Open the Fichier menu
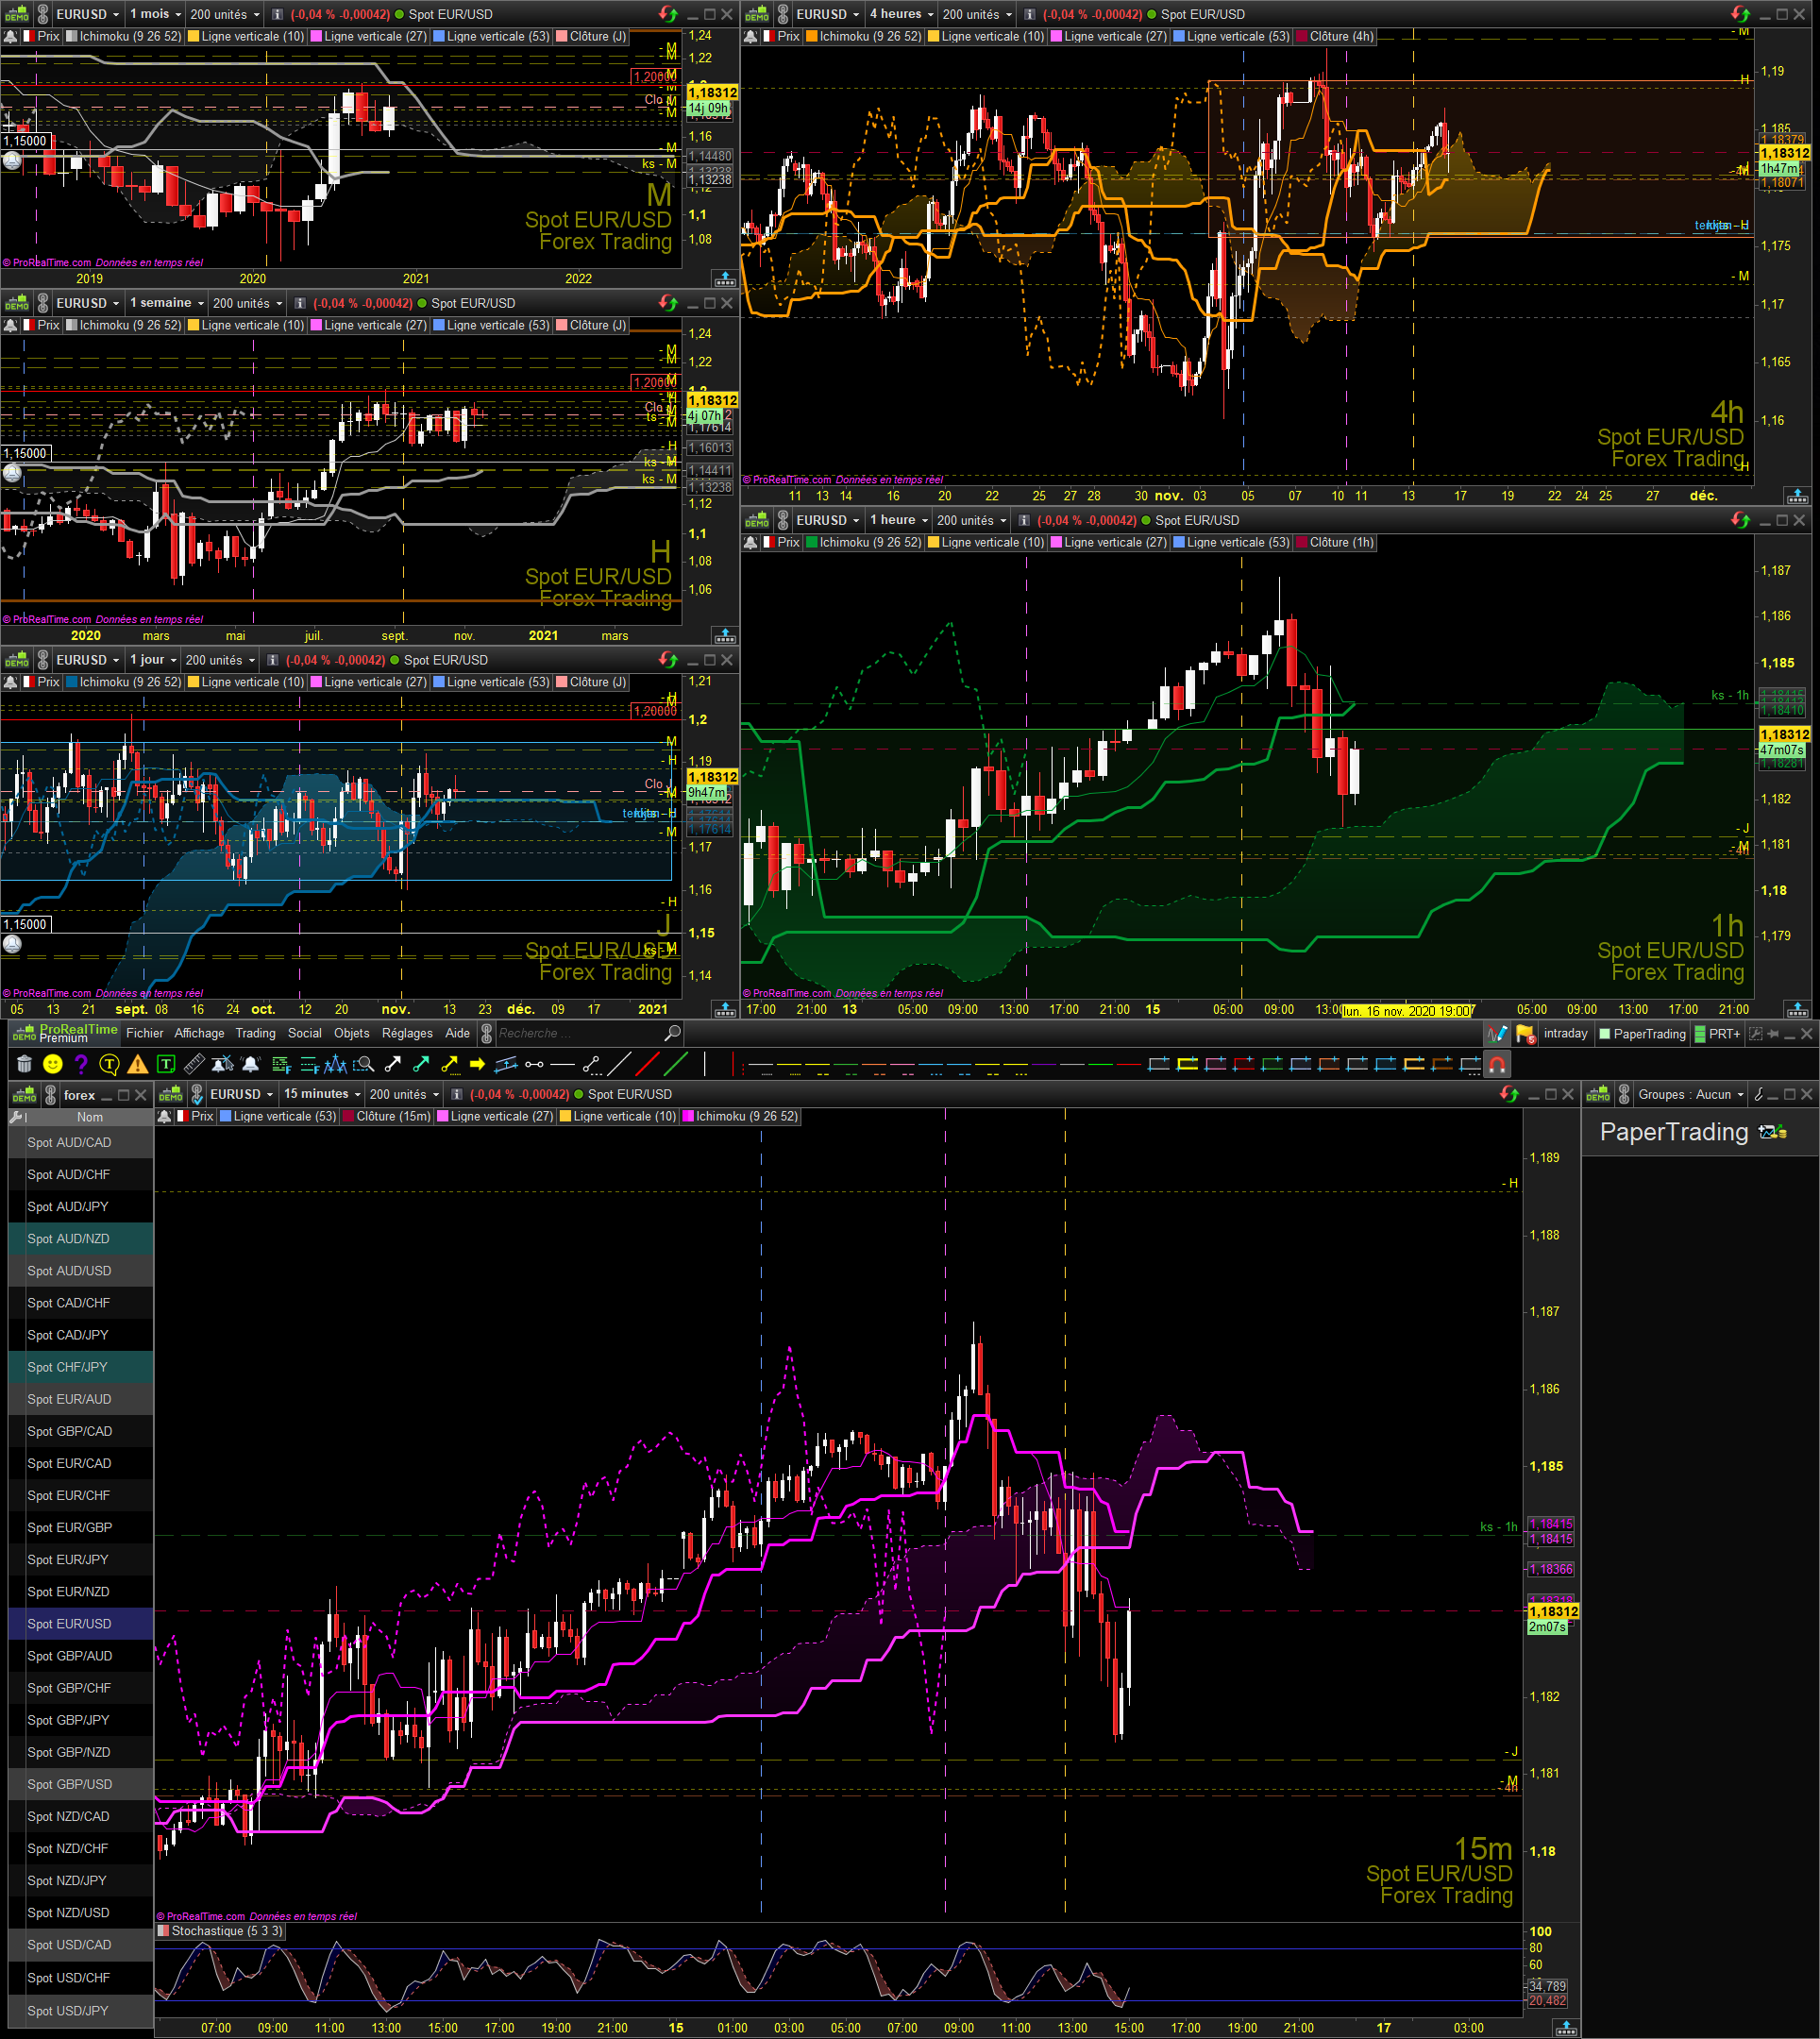 144,1033
